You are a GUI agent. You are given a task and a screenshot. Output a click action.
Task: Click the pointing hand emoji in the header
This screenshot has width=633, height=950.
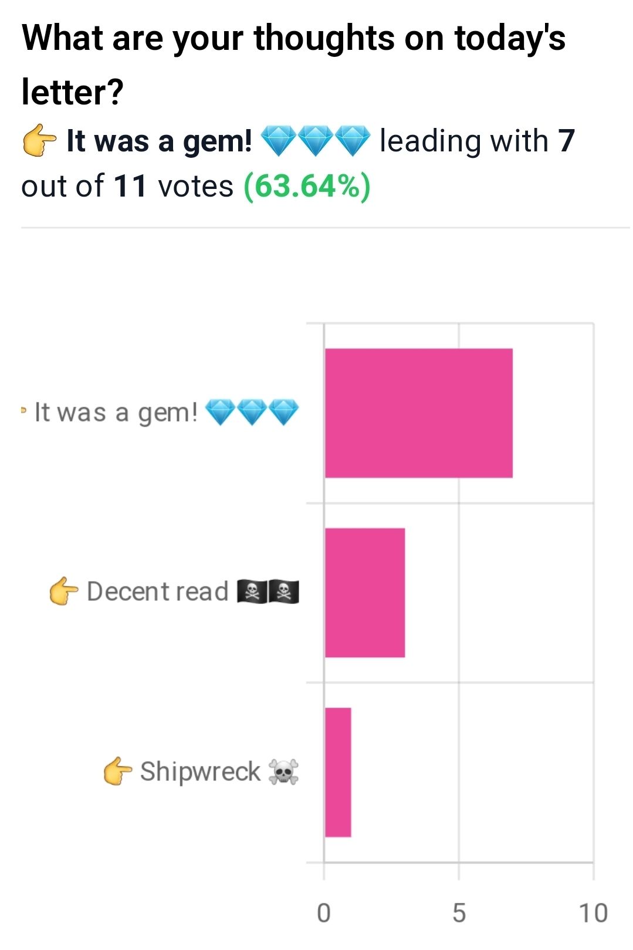pos(39,141)
